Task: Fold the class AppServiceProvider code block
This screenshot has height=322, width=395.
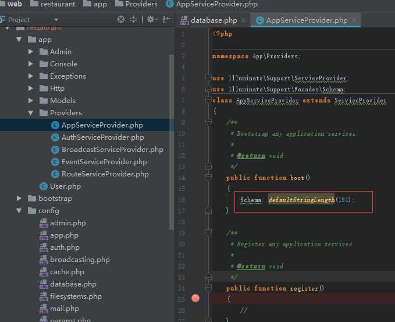Action: point(208,100)
